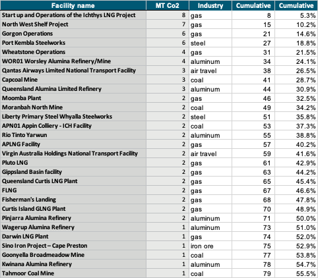Image resolution: width=318 pixels, height=278 pixels.
Task: Click the 50.0% cumulative percentage cell
Action: point(296,218)
